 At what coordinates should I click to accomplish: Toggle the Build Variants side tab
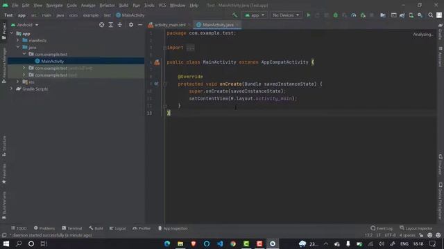pyautogui.click(x=4, y=205)
